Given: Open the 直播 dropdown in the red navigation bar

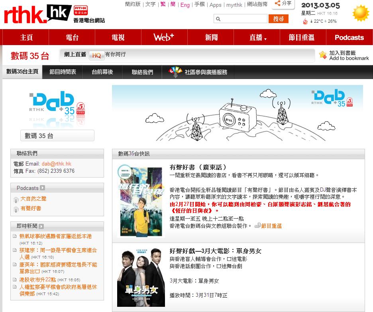Looking at the screenshot, I should pos(256,37).
